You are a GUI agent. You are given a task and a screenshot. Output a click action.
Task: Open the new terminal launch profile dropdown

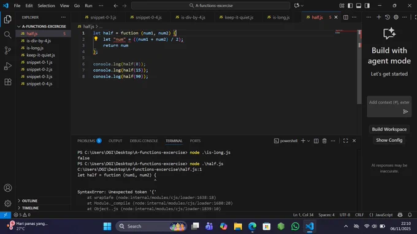(308, 141)
